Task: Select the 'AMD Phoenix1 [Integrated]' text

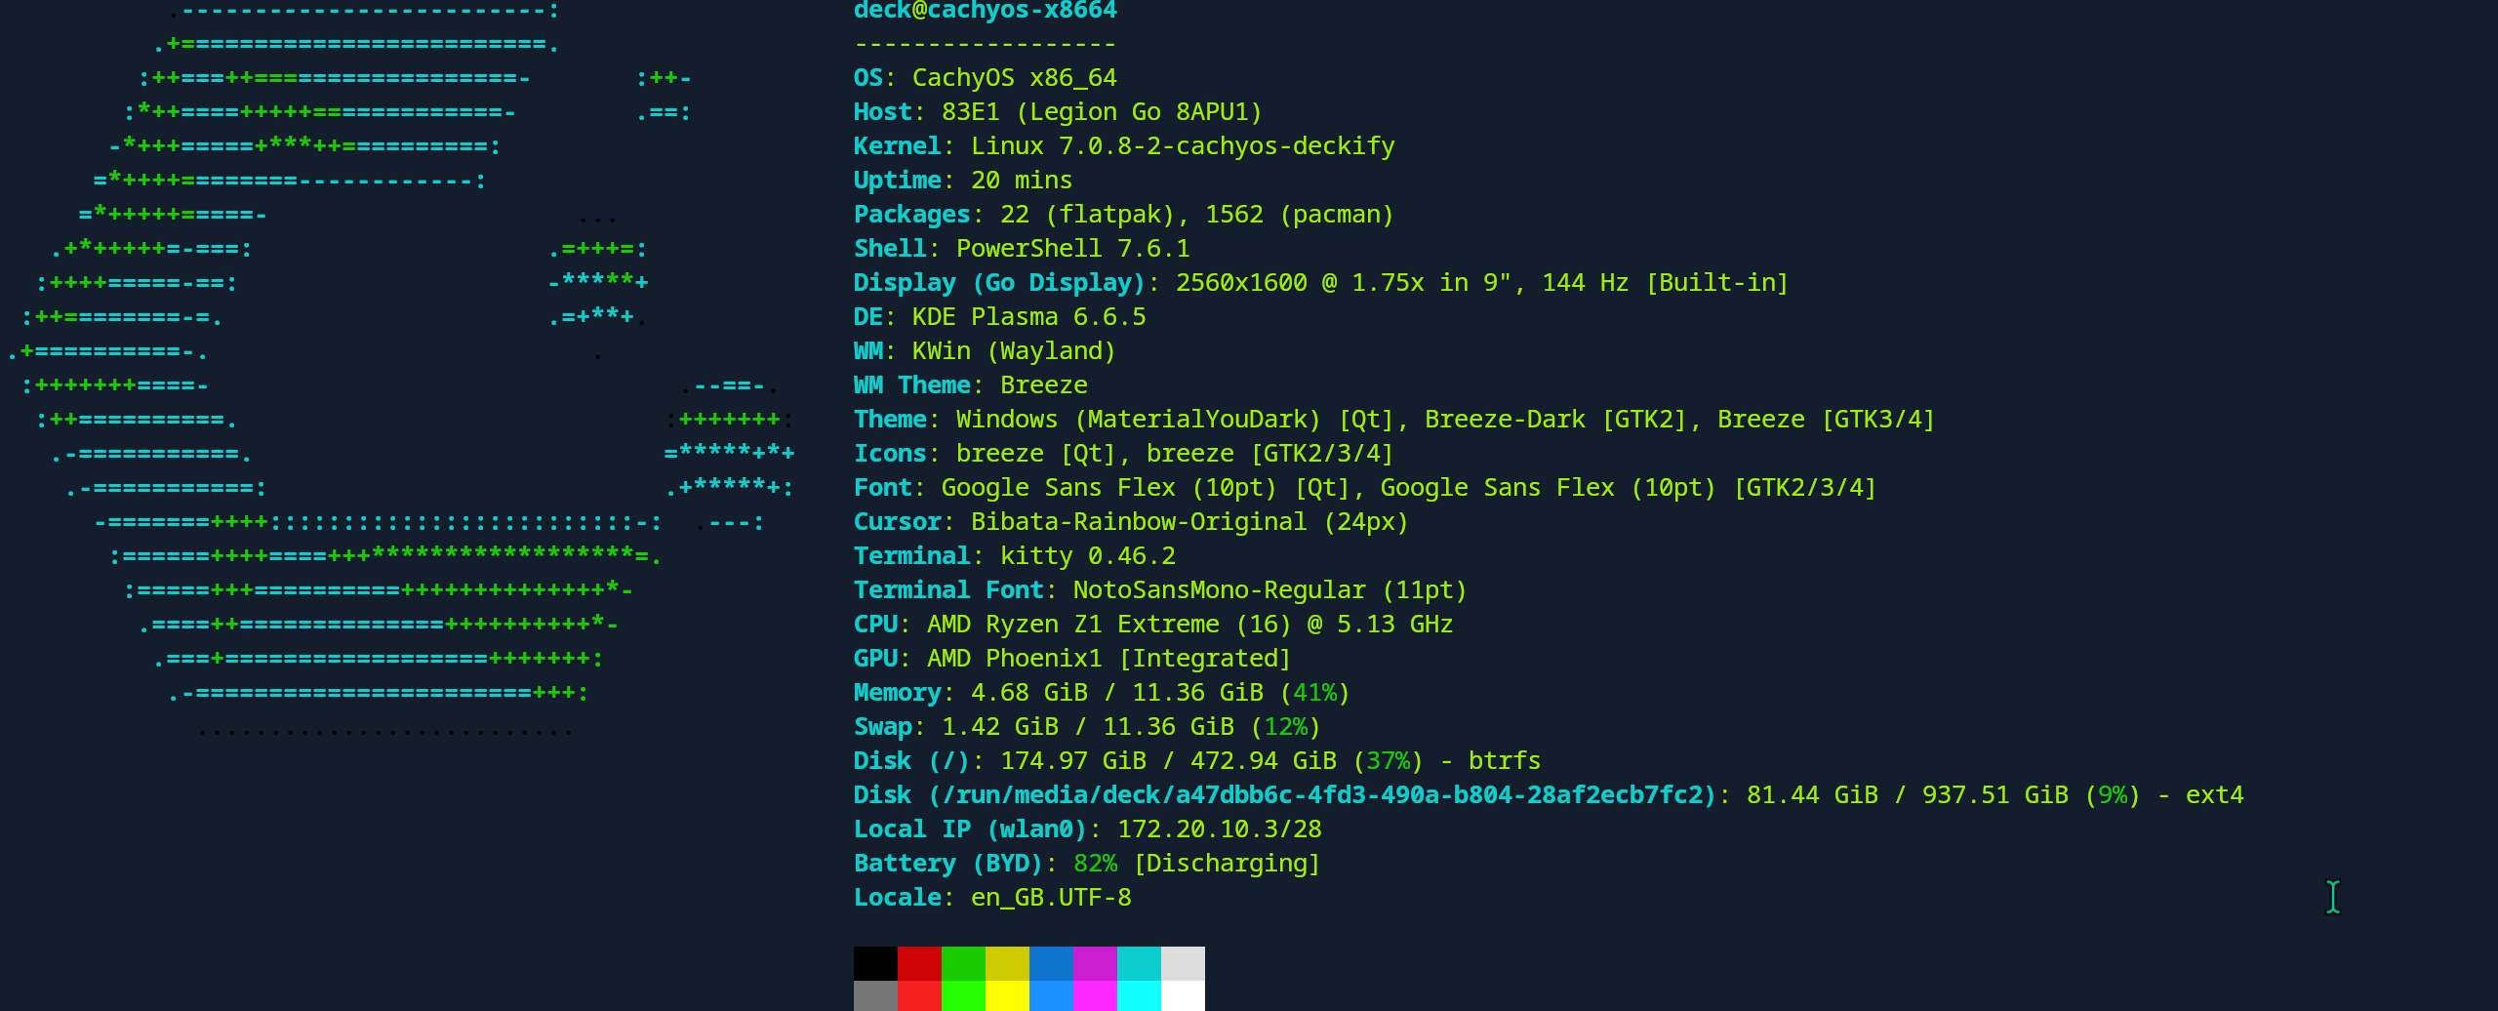Action: (x=1108, y=659)
